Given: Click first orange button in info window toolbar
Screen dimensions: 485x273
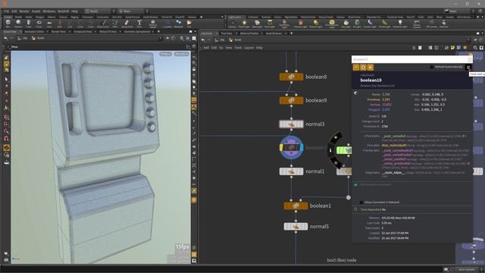Looking at the screenshot, I should point(356,67).
